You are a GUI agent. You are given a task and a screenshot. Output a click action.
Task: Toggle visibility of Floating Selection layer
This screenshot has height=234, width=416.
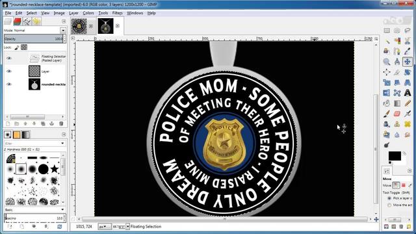(x=8, y=58)
